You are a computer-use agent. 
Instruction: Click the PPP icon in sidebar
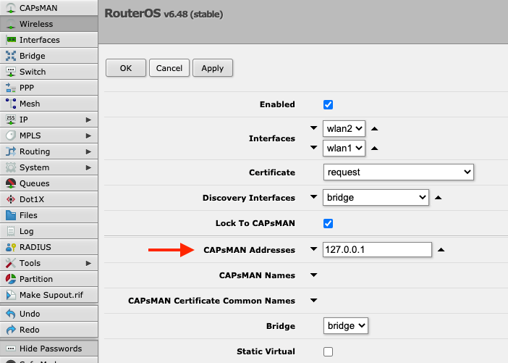[x=11, y=88]
